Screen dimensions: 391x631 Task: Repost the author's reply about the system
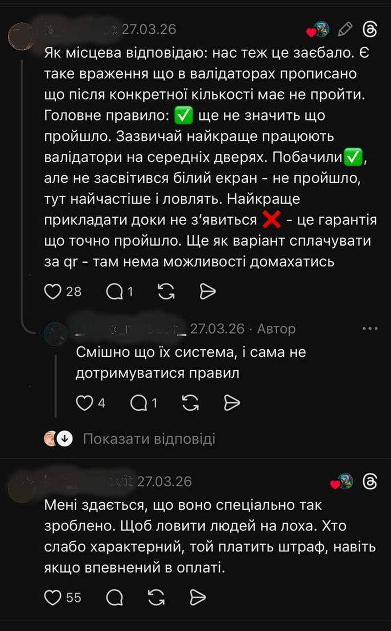click(x=190, y=403)
